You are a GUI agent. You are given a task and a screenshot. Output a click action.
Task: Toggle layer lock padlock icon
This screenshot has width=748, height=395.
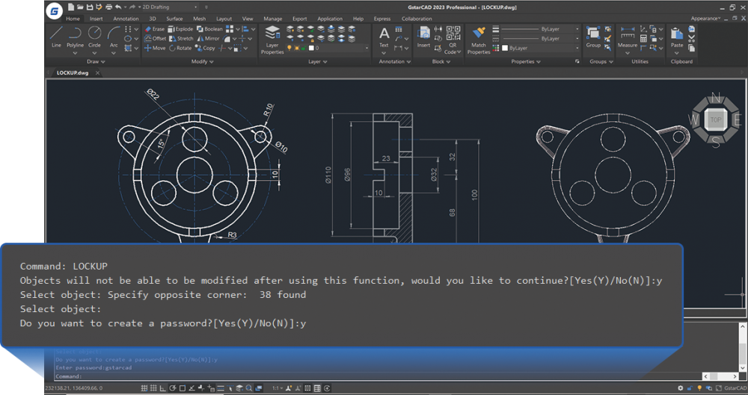303,48
